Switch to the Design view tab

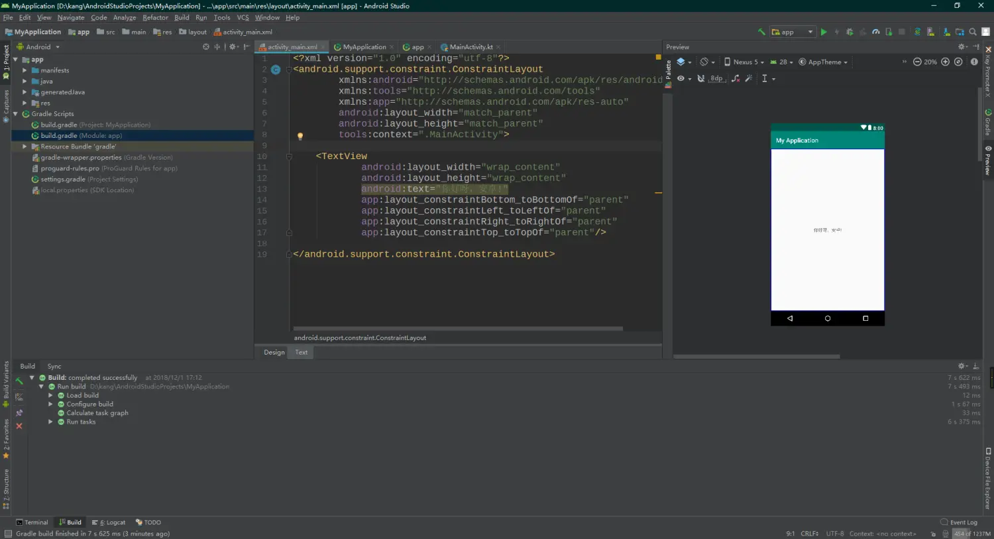click(x=274, y=352)
